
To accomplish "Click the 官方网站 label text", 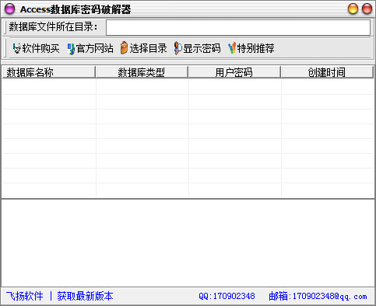I will pyautogui.click(x=95, y=48).
